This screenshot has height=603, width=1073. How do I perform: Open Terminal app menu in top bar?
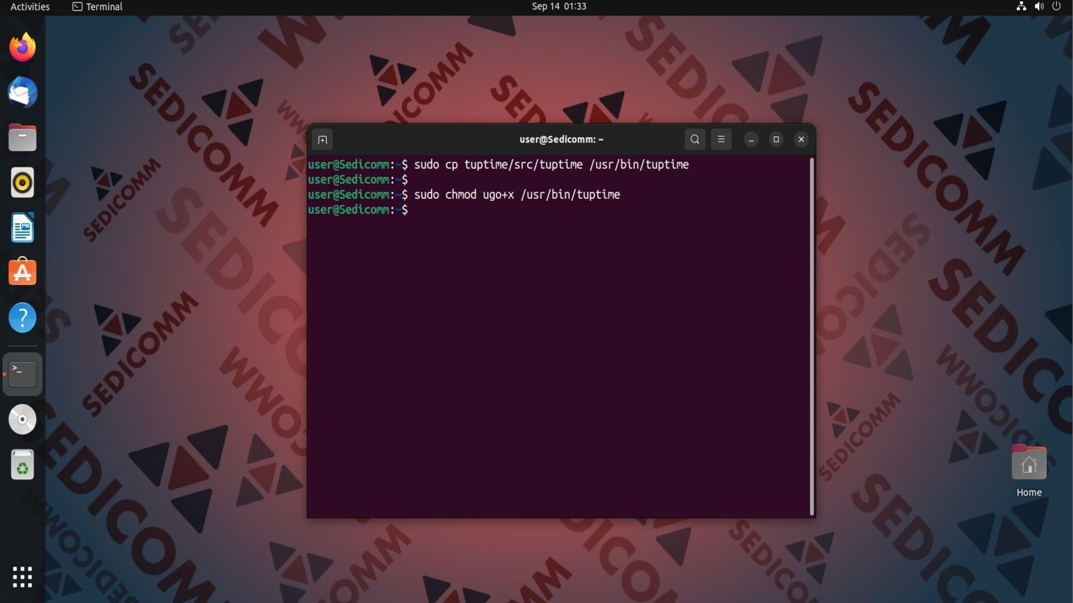tap(98, 7)
